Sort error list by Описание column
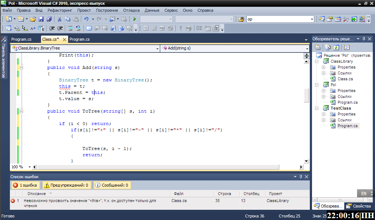Image resolution: width=375 pixels, height=220 pixels. (37, 193)
